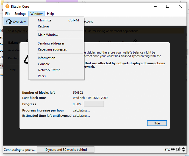Click the 0.00% progress value
Screen dimensions: 189x156
point(77,104)
